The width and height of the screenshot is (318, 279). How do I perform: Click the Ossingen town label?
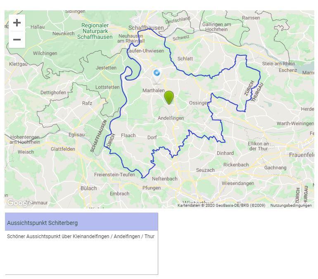pos(198,103)
